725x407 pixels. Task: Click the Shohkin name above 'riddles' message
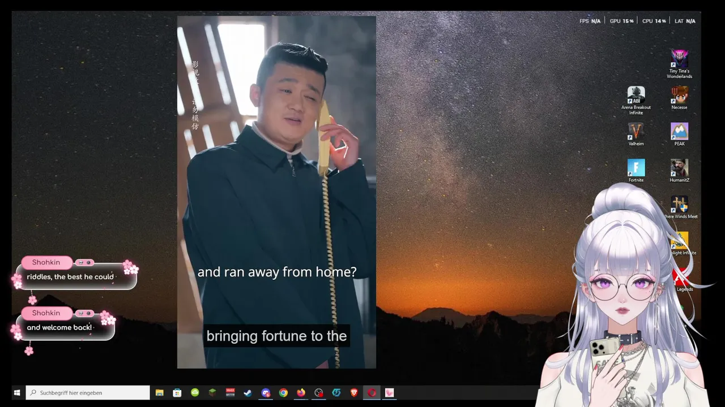coord(46,262)
